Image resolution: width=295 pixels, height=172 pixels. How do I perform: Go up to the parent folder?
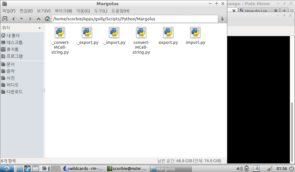tap(39, 19)
